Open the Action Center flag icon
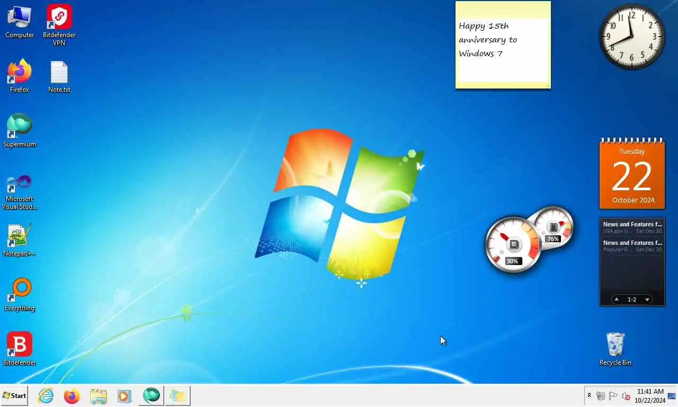The height and width of the screenshot is (407, 678). point(613,396)
